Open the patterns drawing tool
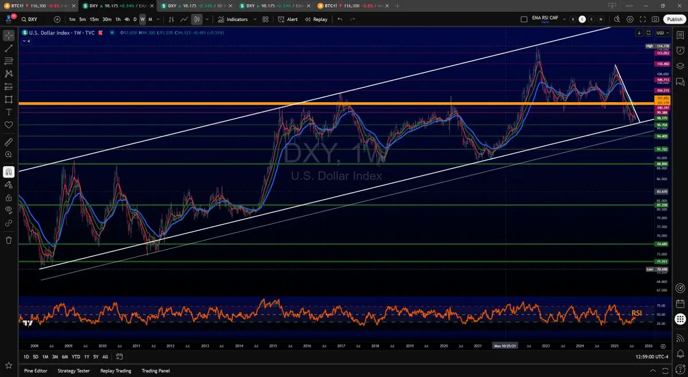Screen dimensions: 688x377 click(9, 73)
